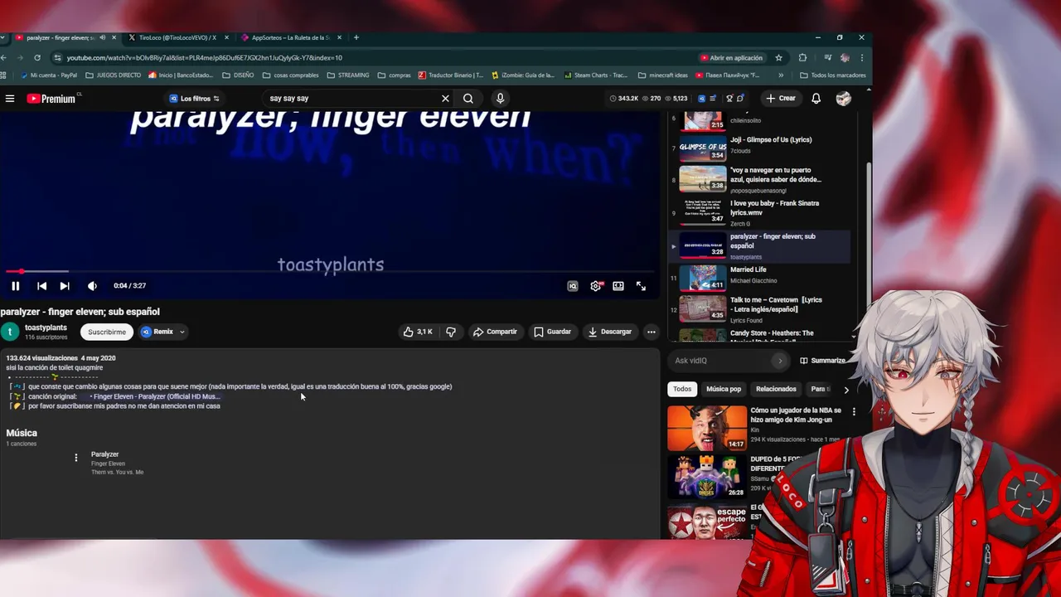The image size is (1061, 597).
Task: Show hidden bookmarks with the chevron
Action: coord(781,75)
